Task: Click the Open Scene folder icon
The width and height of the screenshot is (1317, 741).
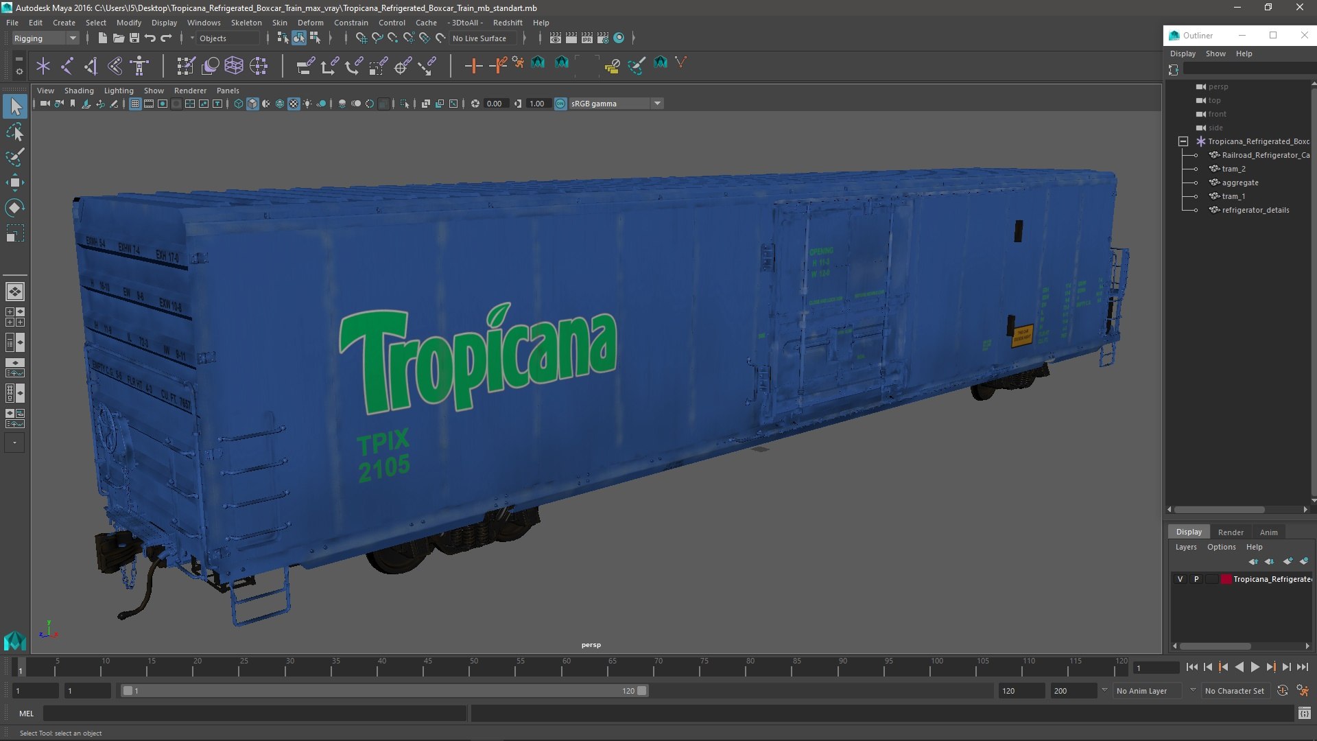Action: (118, 38)
